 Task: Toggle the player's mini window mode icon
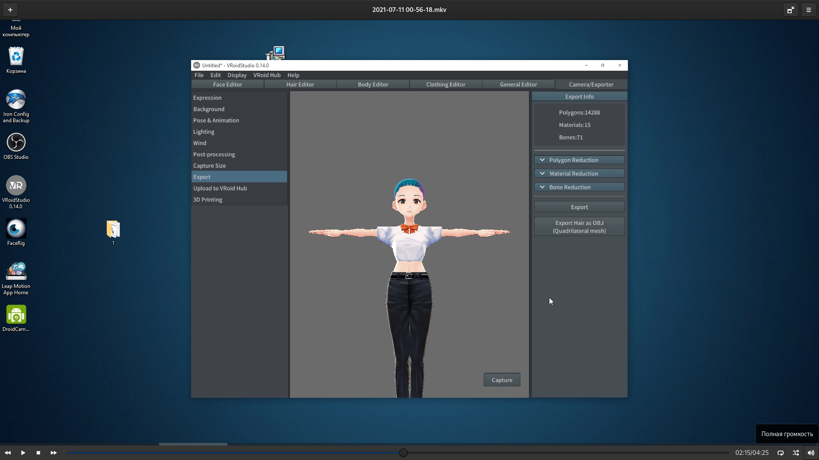coord(790,10)
